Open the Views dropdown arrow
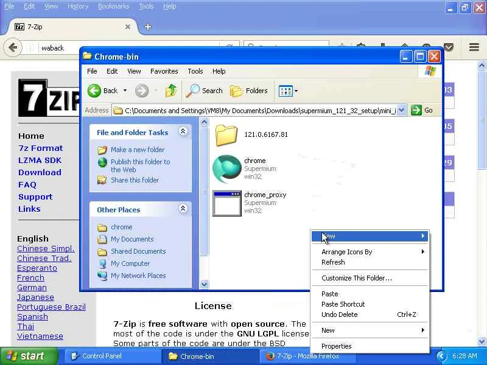The image size is (487, 365). coord(296,91)
